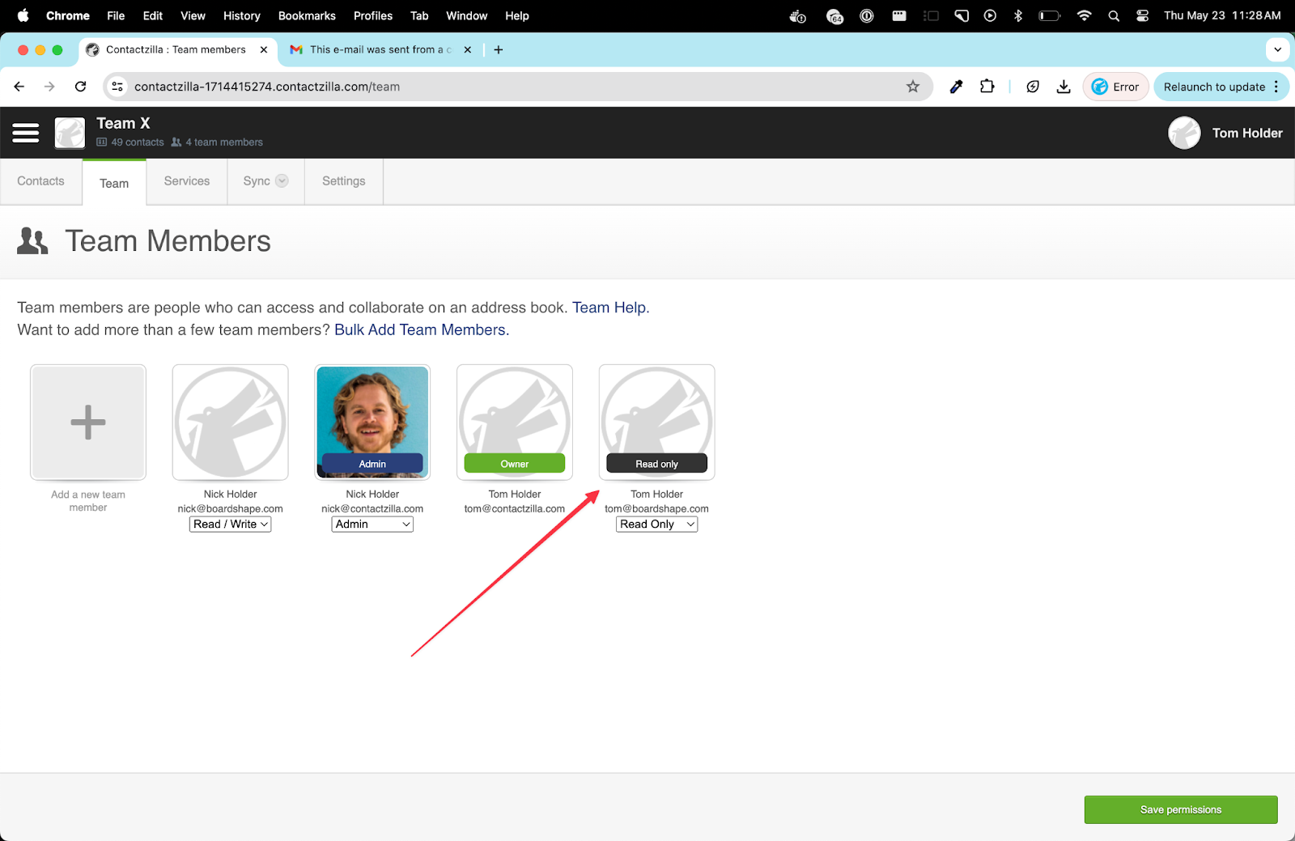The height and width of the screenshot is (841, 1295).
Task: Click the Save permissions button
Action: 1181,809
